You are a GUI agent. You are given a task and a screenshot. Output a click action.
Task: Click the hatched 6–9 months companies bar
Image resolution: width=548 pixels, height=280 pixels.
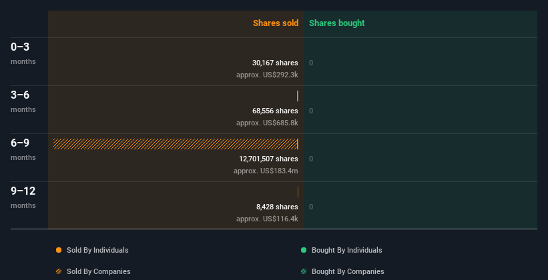[x=175, y=144]
